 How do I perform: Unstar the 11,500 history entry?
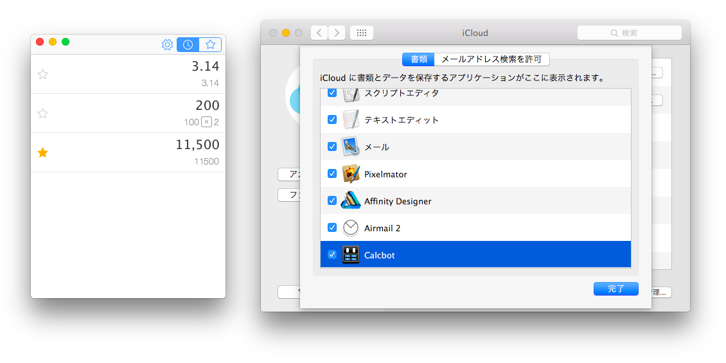tap(42, 153)
